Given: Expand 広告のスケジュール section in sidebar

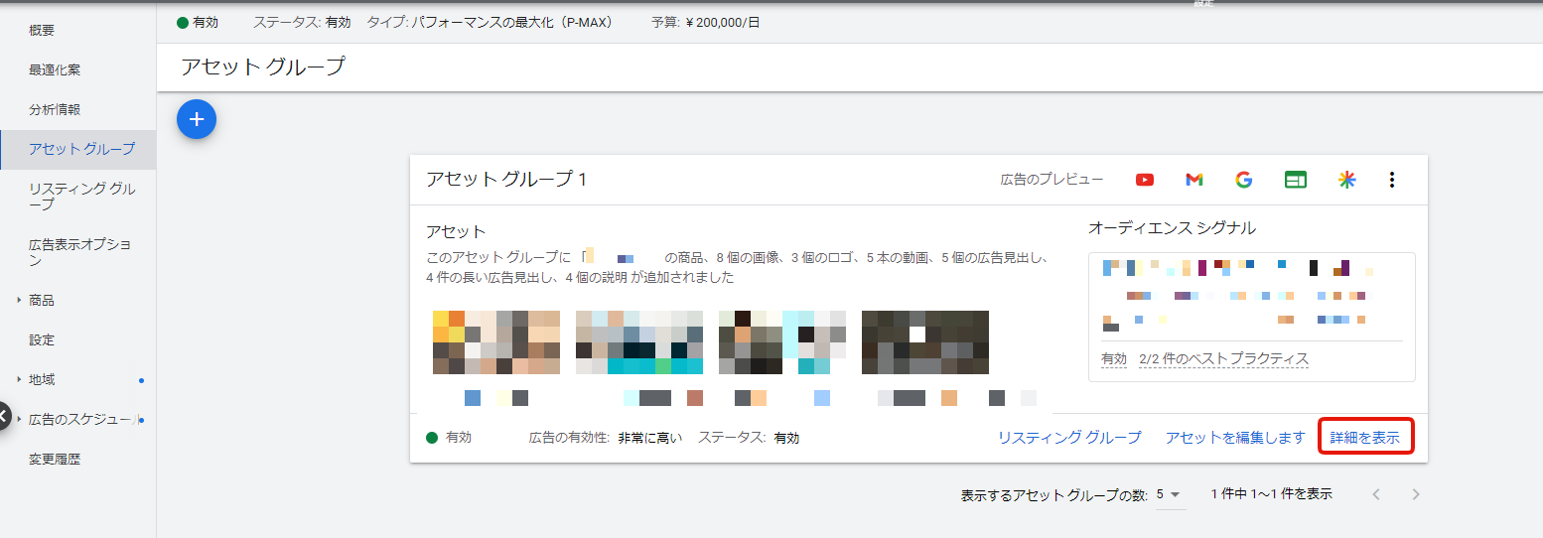Looking at the screenshot, I should point(19,420).
